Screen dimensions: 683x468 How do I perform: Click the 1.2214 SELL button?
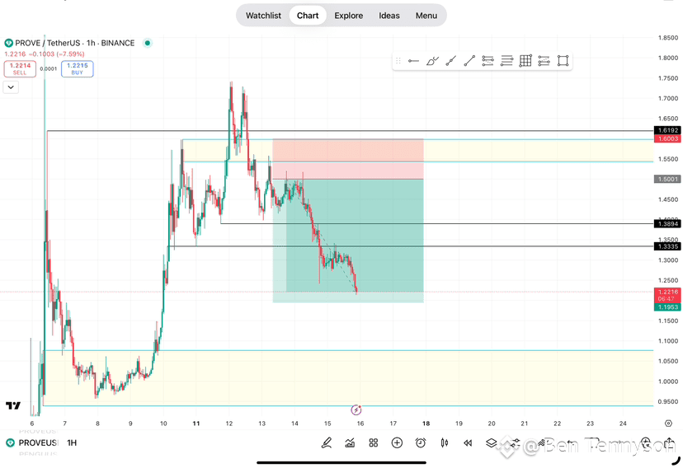click(20, 68)
